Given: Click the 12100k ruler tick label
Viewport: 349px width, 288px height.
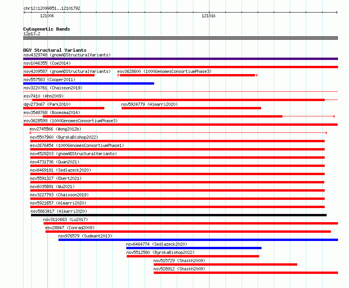Looking at the screenshot, I should [47, 16].
